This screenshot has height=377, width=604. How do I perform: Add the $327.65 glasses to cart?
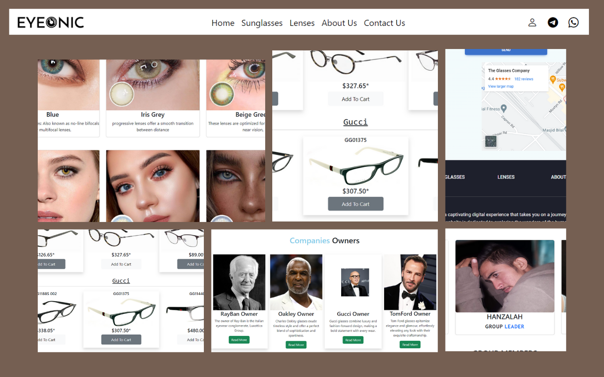(x=355, y=99)
